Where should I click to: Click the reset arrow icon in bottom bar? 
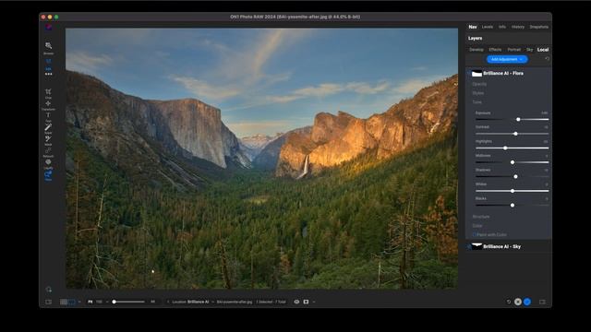[x=509, y=302]
